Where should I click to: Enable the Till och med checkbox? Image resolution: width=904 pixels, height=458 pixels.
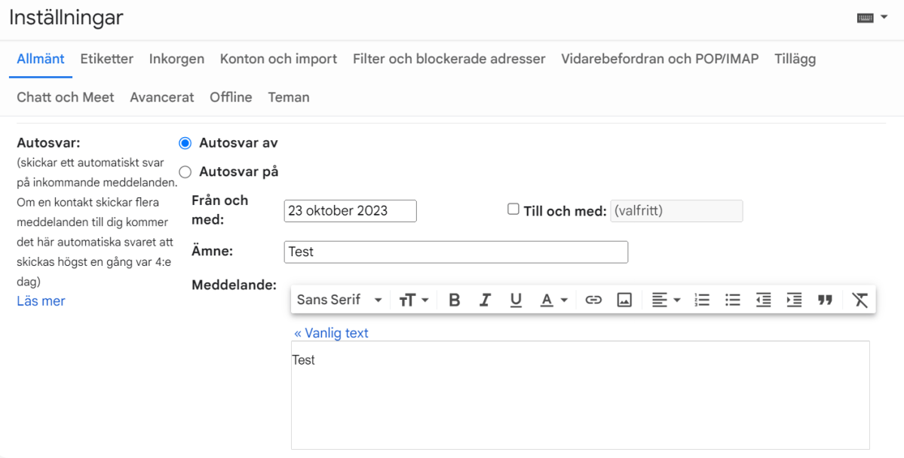tap(513, 210)
